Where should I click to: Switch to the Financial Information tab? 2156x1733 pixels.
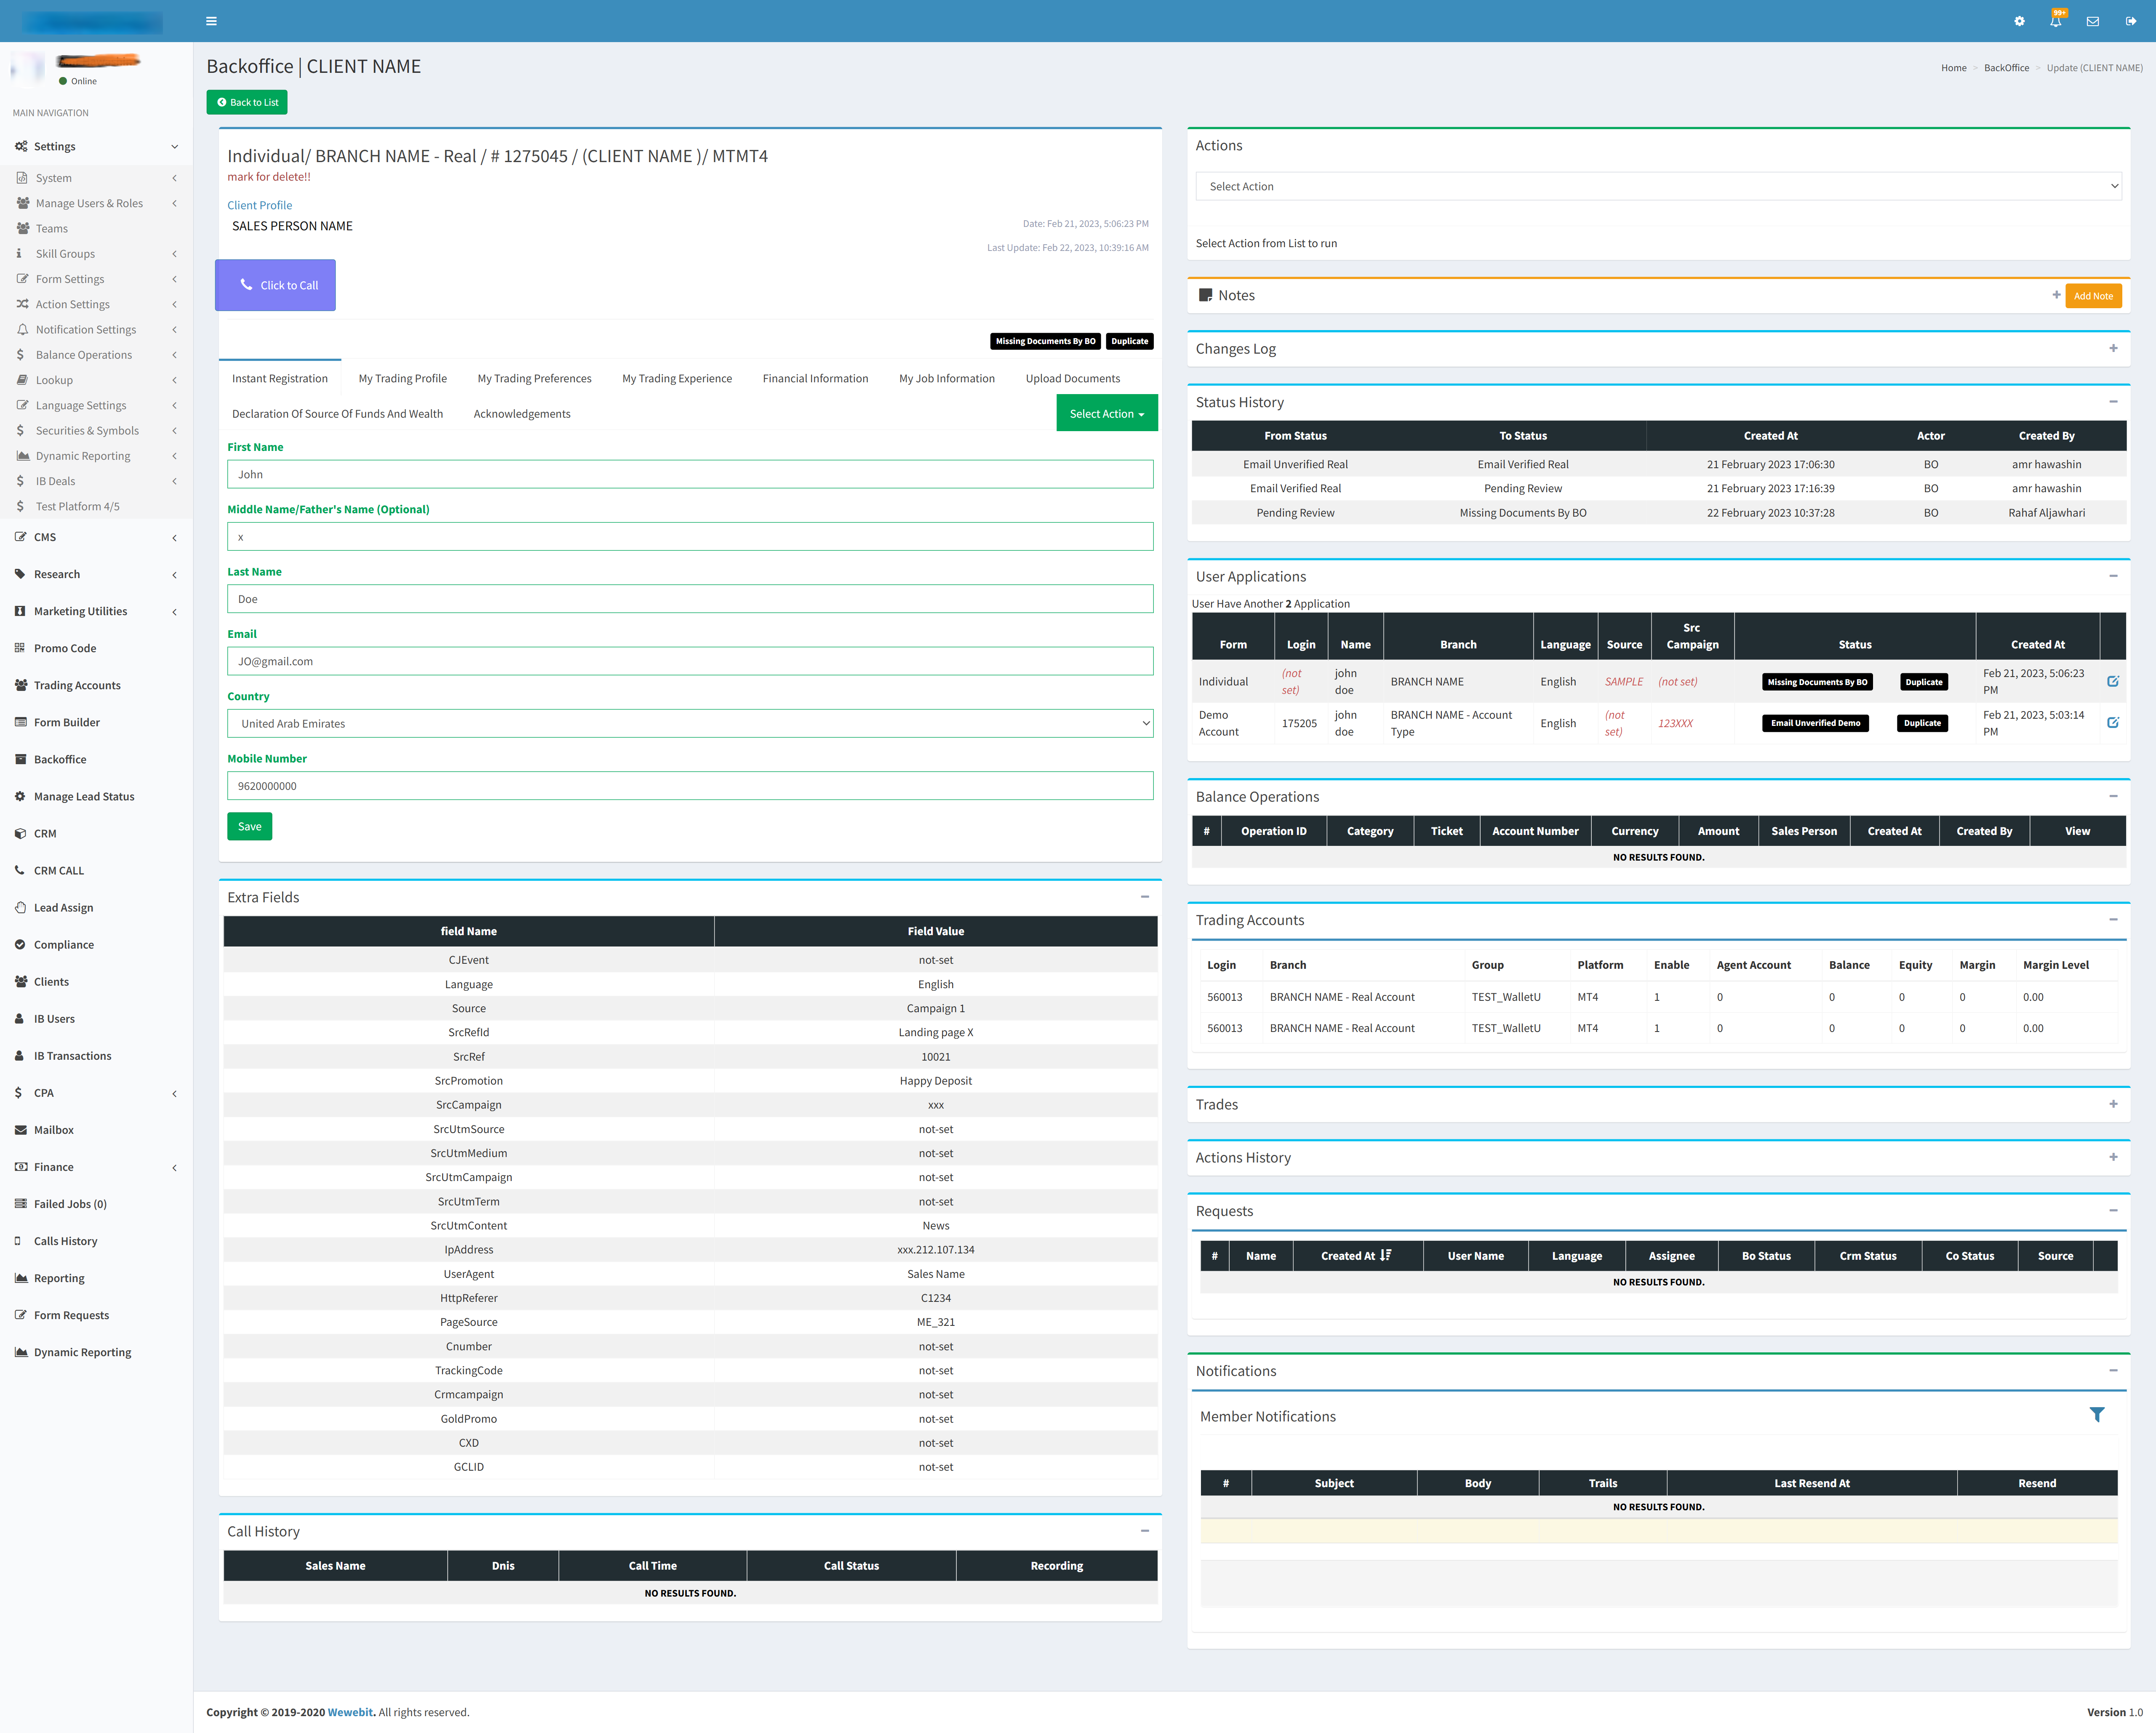815,378
